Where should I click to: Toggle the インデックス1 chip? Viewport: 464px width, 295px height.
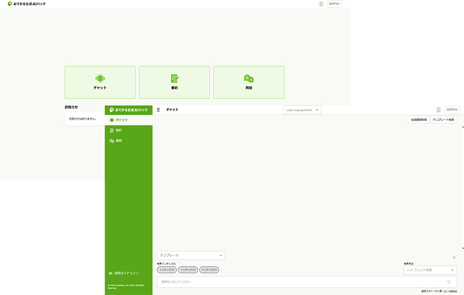167,270
